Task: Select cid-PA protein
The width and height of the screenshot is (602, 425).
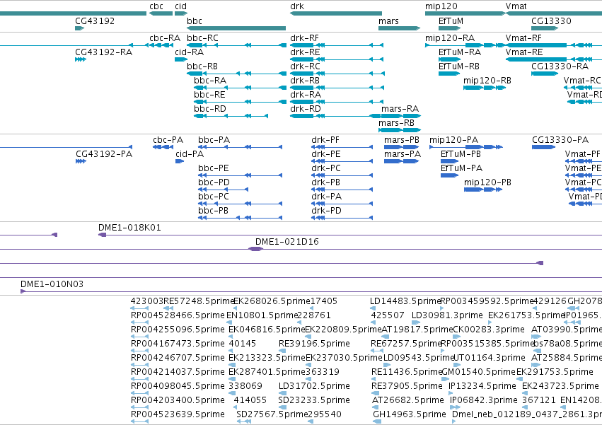Action: pos(180,161)
